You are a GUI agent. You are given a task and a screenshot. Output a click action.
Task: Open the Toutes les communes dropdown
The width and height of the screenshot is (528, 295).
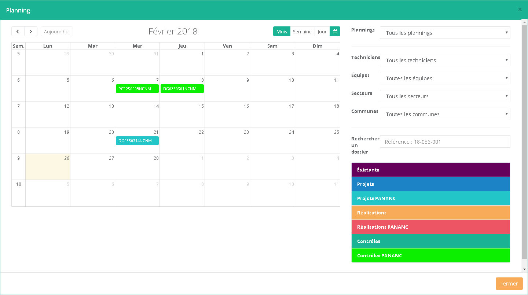[445, 114]
